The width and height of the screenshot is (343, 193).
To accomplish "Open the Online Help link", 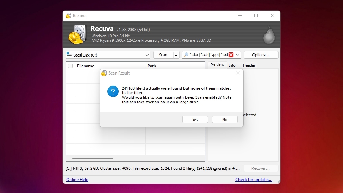I will [77, 179].
